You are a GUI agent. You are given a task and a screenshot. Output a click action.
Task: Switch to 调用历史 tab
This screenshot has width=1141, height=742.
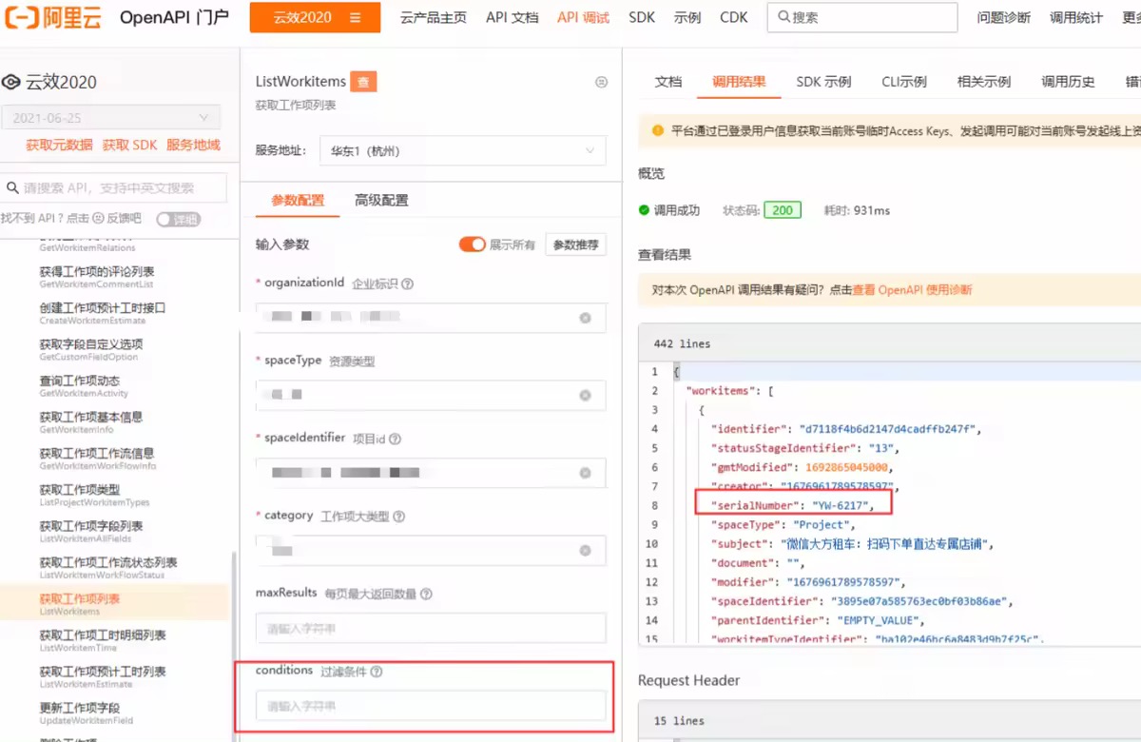pyautogui.click(x=1068, y=82)
